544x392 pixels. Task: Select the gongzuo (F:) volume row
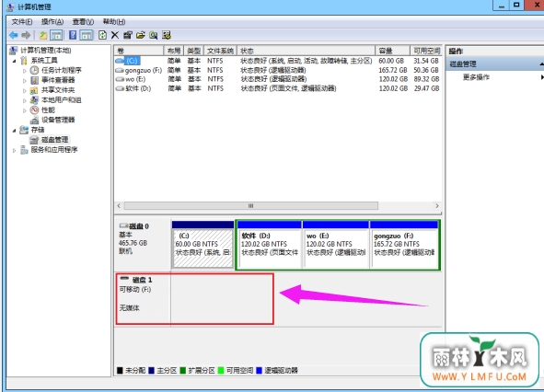click(x=278, y=70)
